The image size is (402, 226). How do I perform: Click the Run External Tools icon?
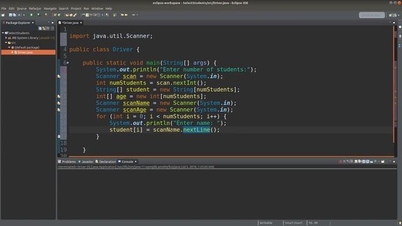(46, 15)
